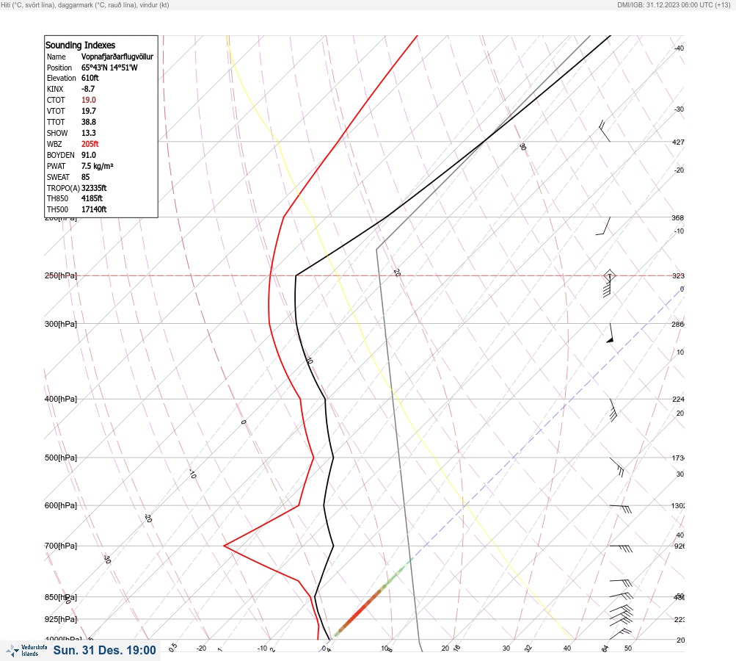Click the 427 height label on the right edge
736x661 pixels.
[x=678, y=142]
